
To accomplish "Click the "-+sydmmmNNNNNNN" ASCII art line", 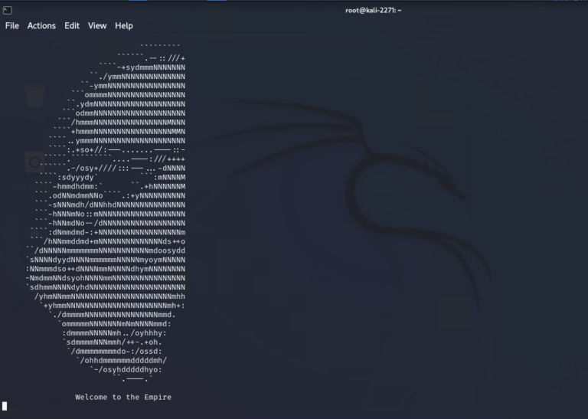I will coord(151,67).
